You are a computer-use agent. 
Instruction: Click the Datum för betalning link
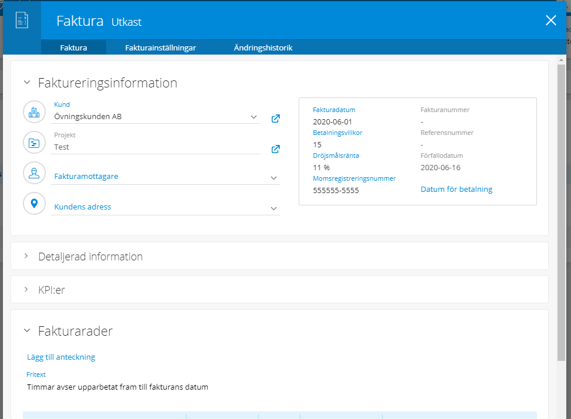[456, 189]
